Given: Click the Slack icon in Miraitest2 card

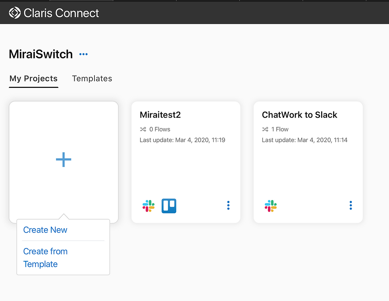Looking at the screenshot, I should (x=148, y=206).
